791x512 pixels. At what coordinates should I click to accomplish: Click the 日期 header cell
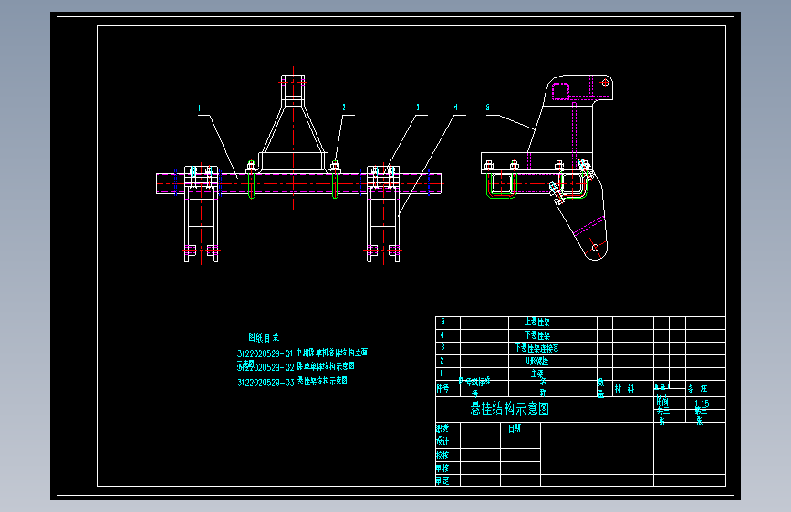pos(515,428)
